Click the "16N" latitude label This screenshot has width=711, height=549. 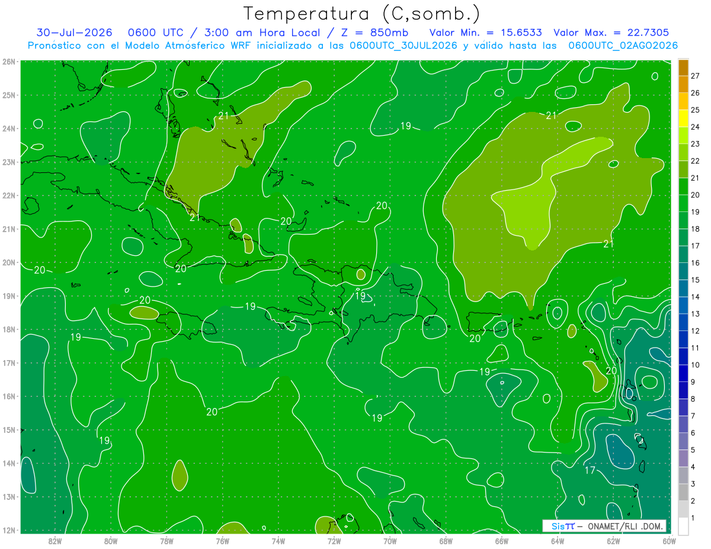tap(9, 396)
